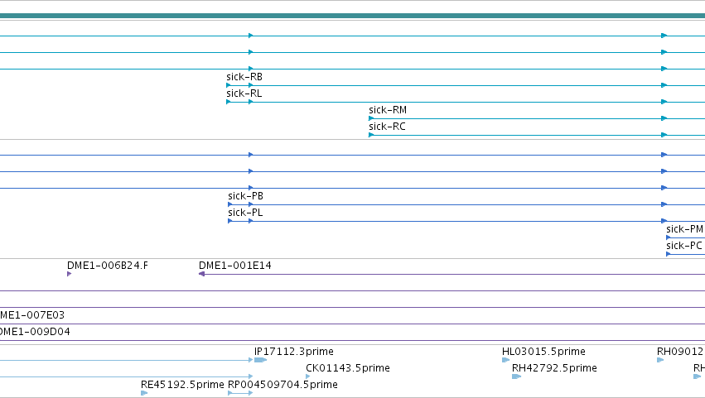Click the RH42792.5prime arrow glyph

click(x=516, y=376)
